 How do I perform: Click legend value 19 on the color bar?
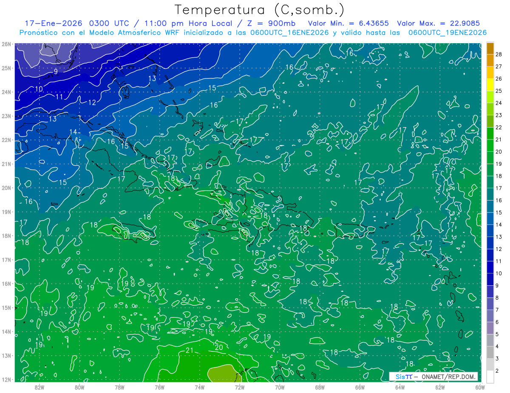pyautogui.click(x=499, y=164)
